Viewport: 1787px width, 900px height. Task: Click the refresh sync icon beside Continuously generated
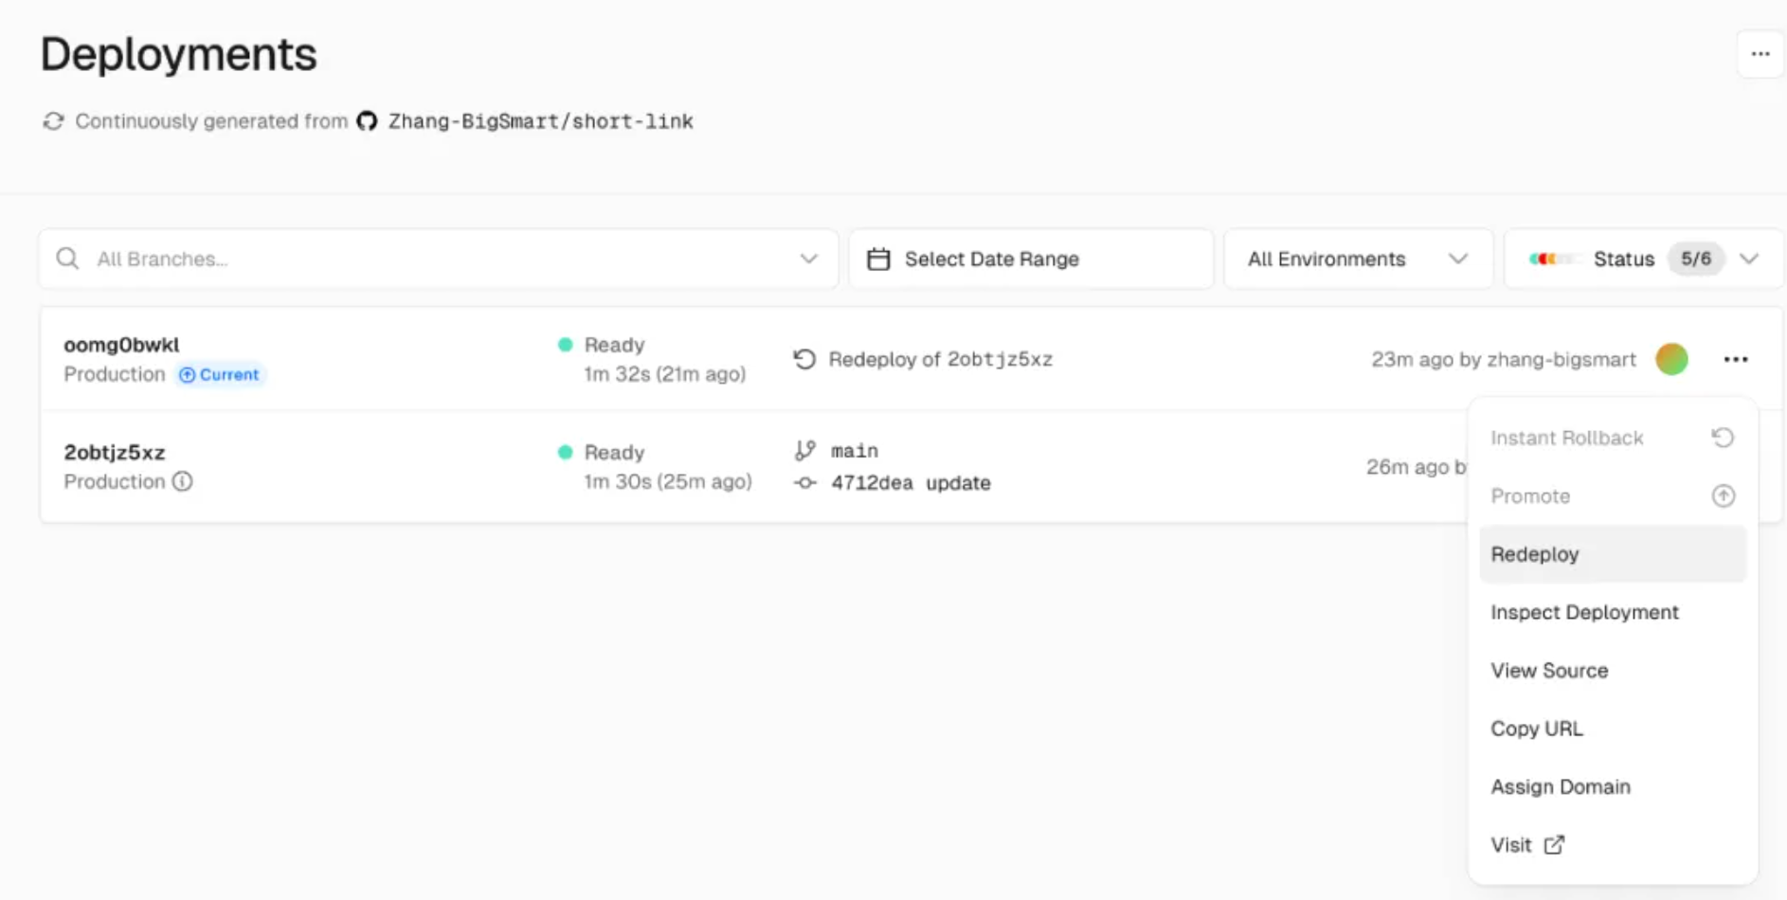pos(53,121)
